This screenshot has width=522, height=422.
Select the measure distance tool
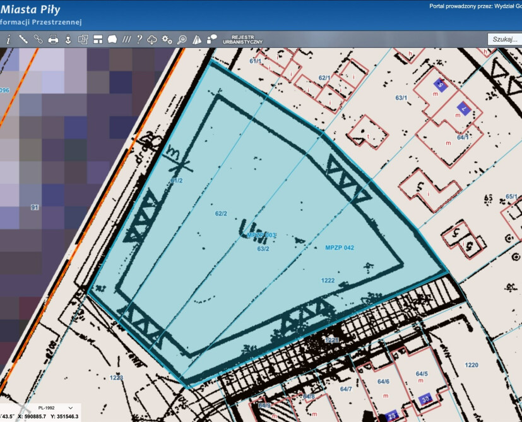click(x=23, y=39)
